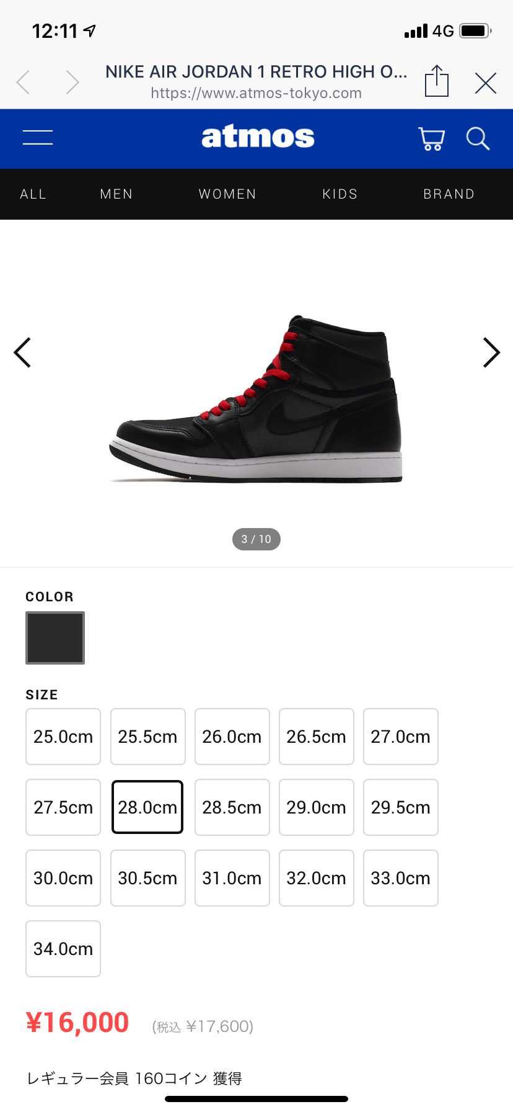Go forward with the browser forward arrow
This screenshot has height=1112, width=513.
pos(72,82)
